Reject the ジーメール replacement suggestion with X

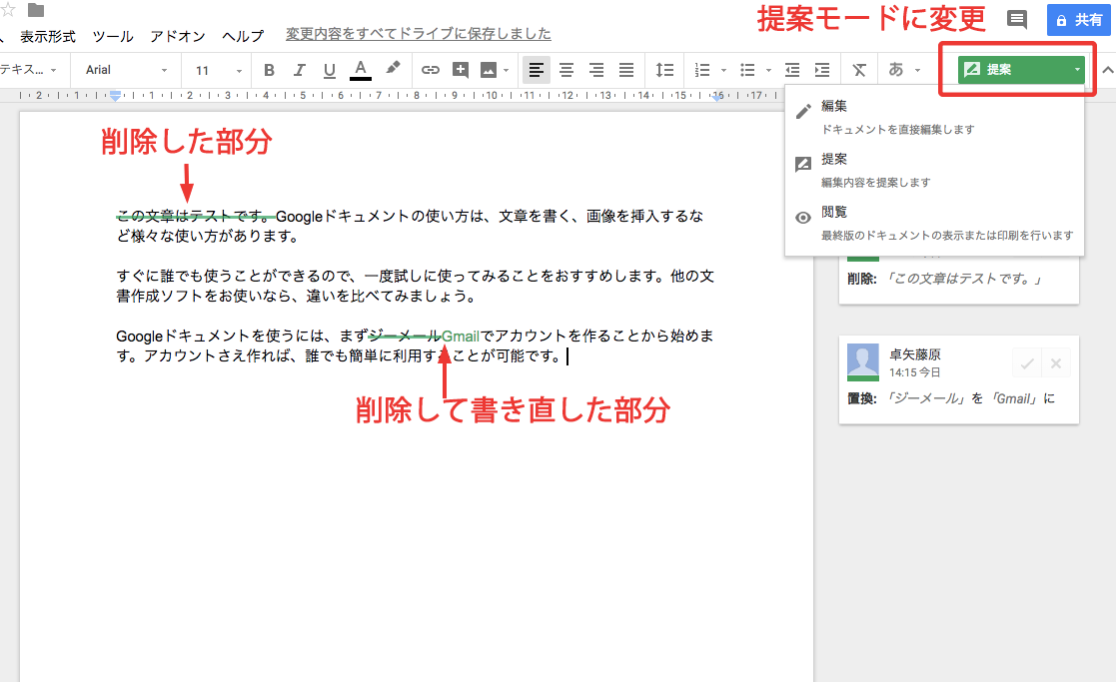1055,361
